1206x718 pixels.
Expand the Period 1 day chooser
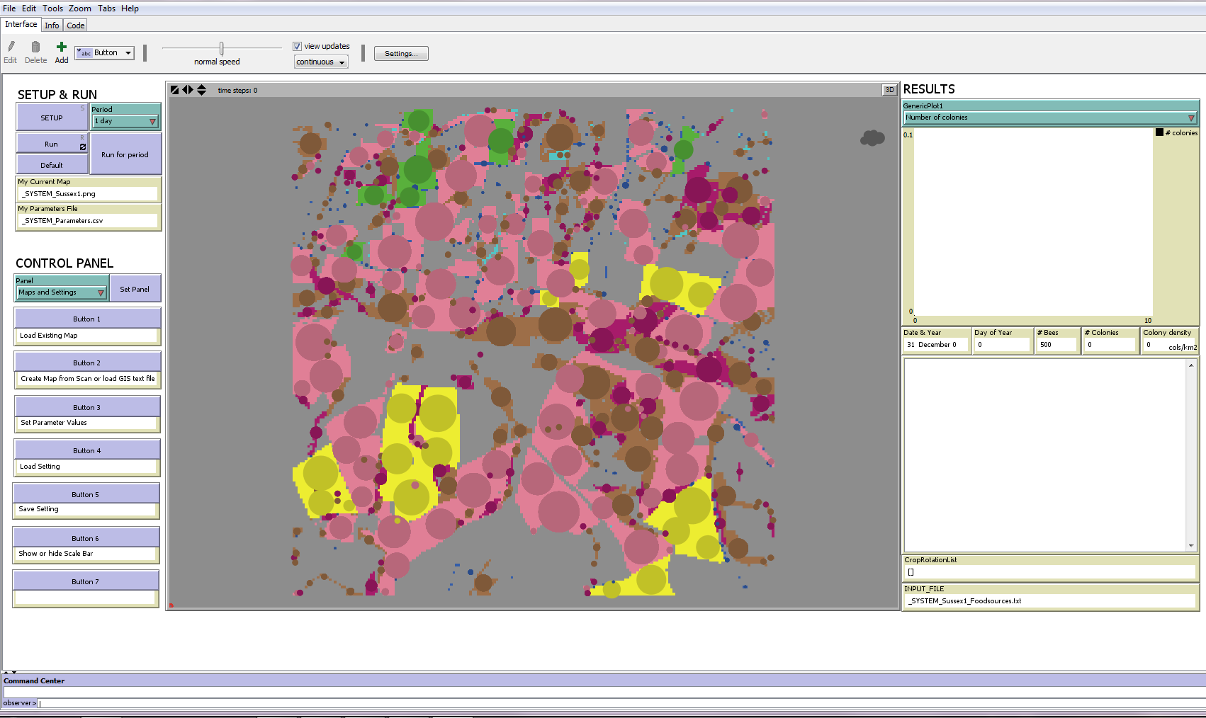(x=125, y=121)
